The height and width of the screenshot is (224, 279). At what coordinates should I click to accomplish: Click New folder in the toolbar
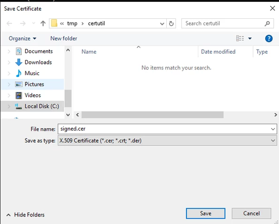(64, 39)
